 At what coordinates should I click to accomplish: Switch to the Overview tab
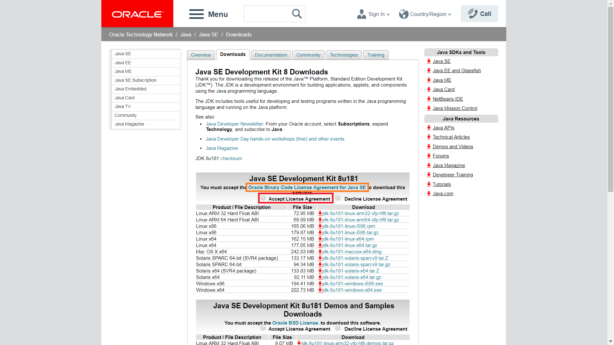[x=201, y=55]
